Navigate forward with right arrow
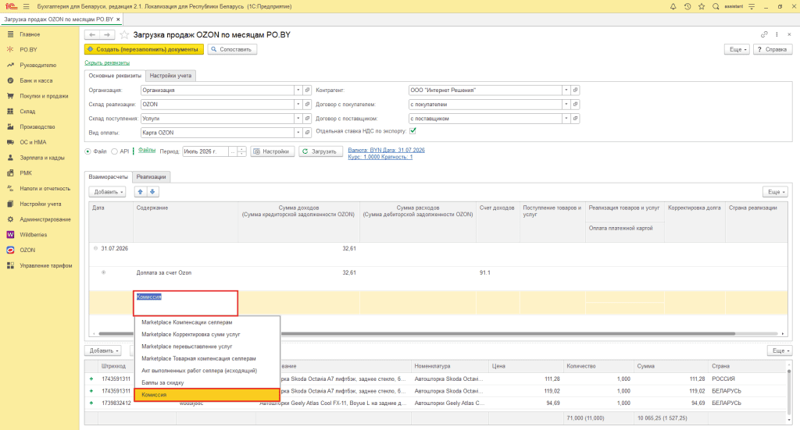800x430 pixels. 106,34
